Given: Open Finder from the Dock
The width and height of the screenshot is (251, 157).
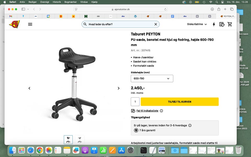Looking at the screenshot, I should (x=13, y=150).
